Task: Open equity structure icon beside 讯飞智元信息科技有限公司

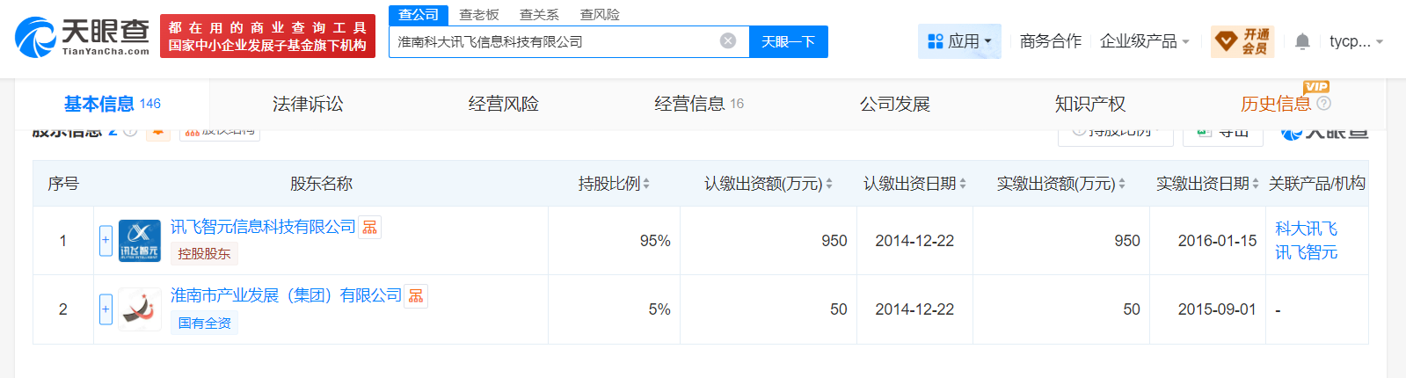Action: 370,228
